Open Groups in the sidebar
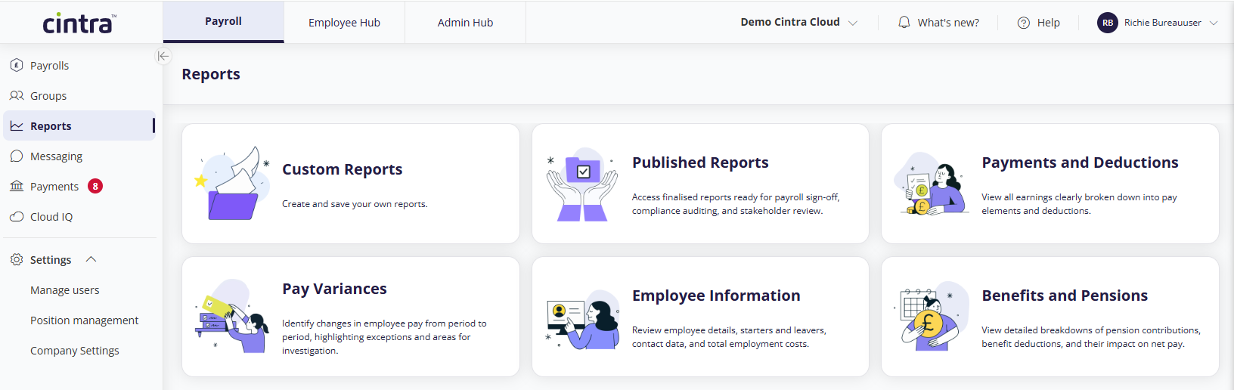The height and width of the screenshot is (390, 1234). [79, 95]
